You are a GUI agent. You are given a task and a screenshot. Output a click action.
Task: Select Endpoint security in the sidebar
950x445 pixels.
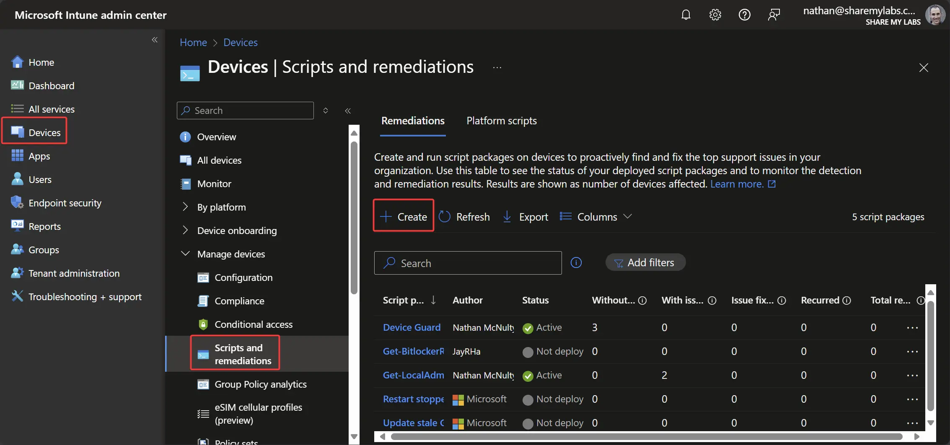[x=65, y=203]
